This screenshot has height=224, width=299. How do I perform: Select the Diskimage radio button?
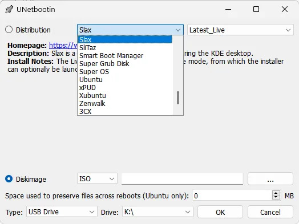click(9, 179)
